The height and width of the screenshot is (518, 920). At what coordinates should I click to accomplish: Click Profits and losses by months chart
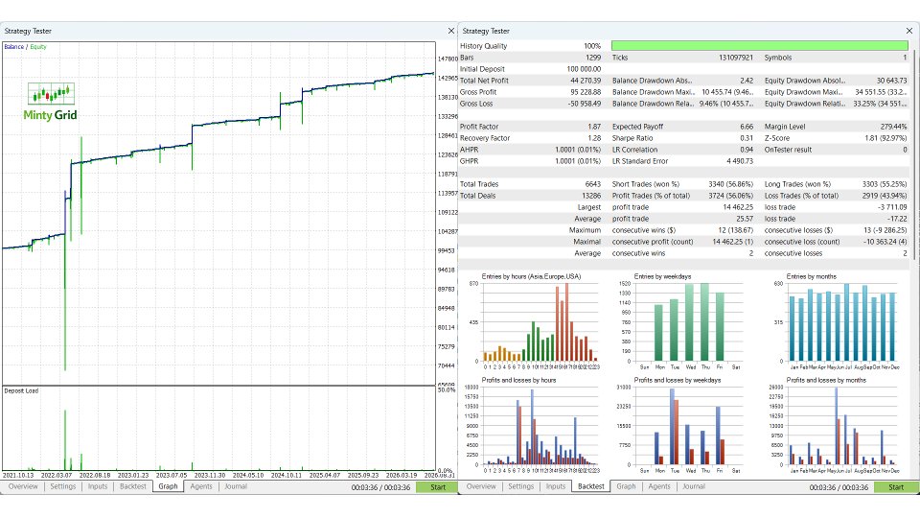836,426
